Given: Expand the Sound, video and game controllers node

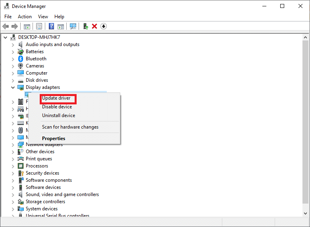Looking at the screenshot, I should pos(13,194).
